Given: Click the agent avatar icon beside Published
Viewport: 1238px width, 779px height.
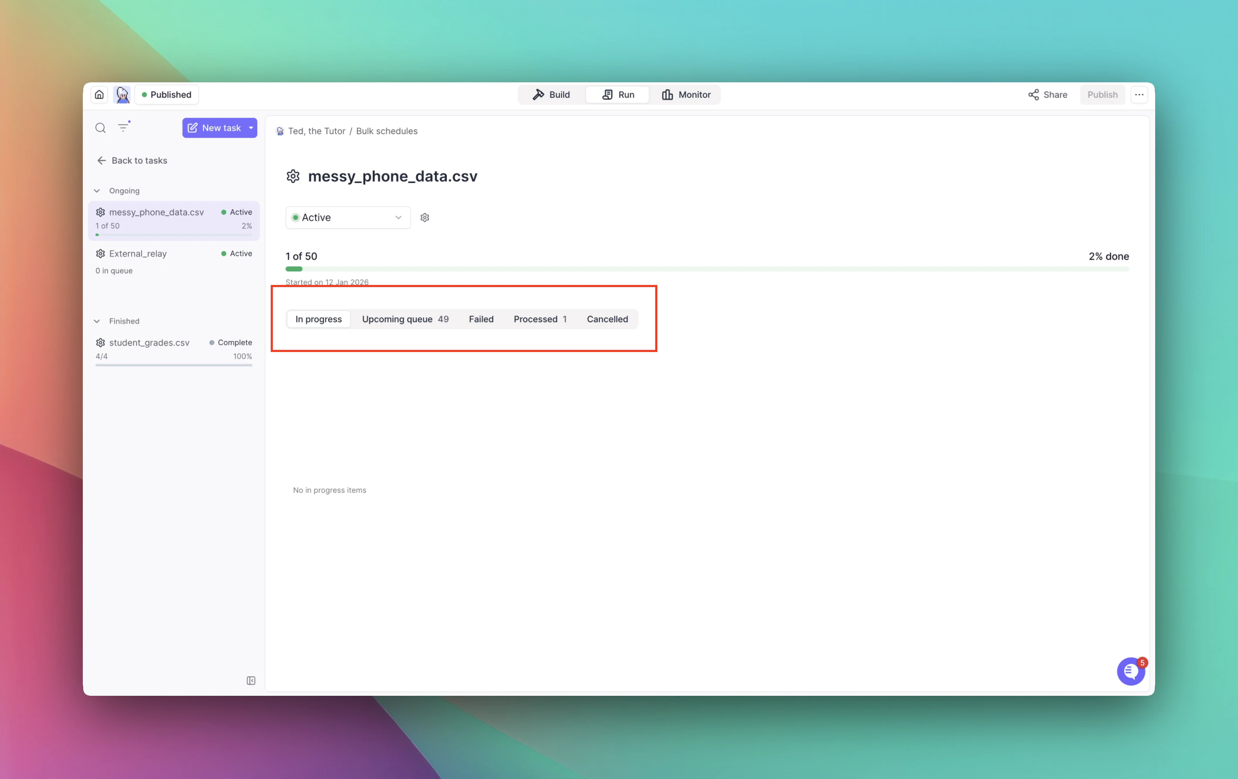Looking at the screenshot, I should tap(122, 95).
